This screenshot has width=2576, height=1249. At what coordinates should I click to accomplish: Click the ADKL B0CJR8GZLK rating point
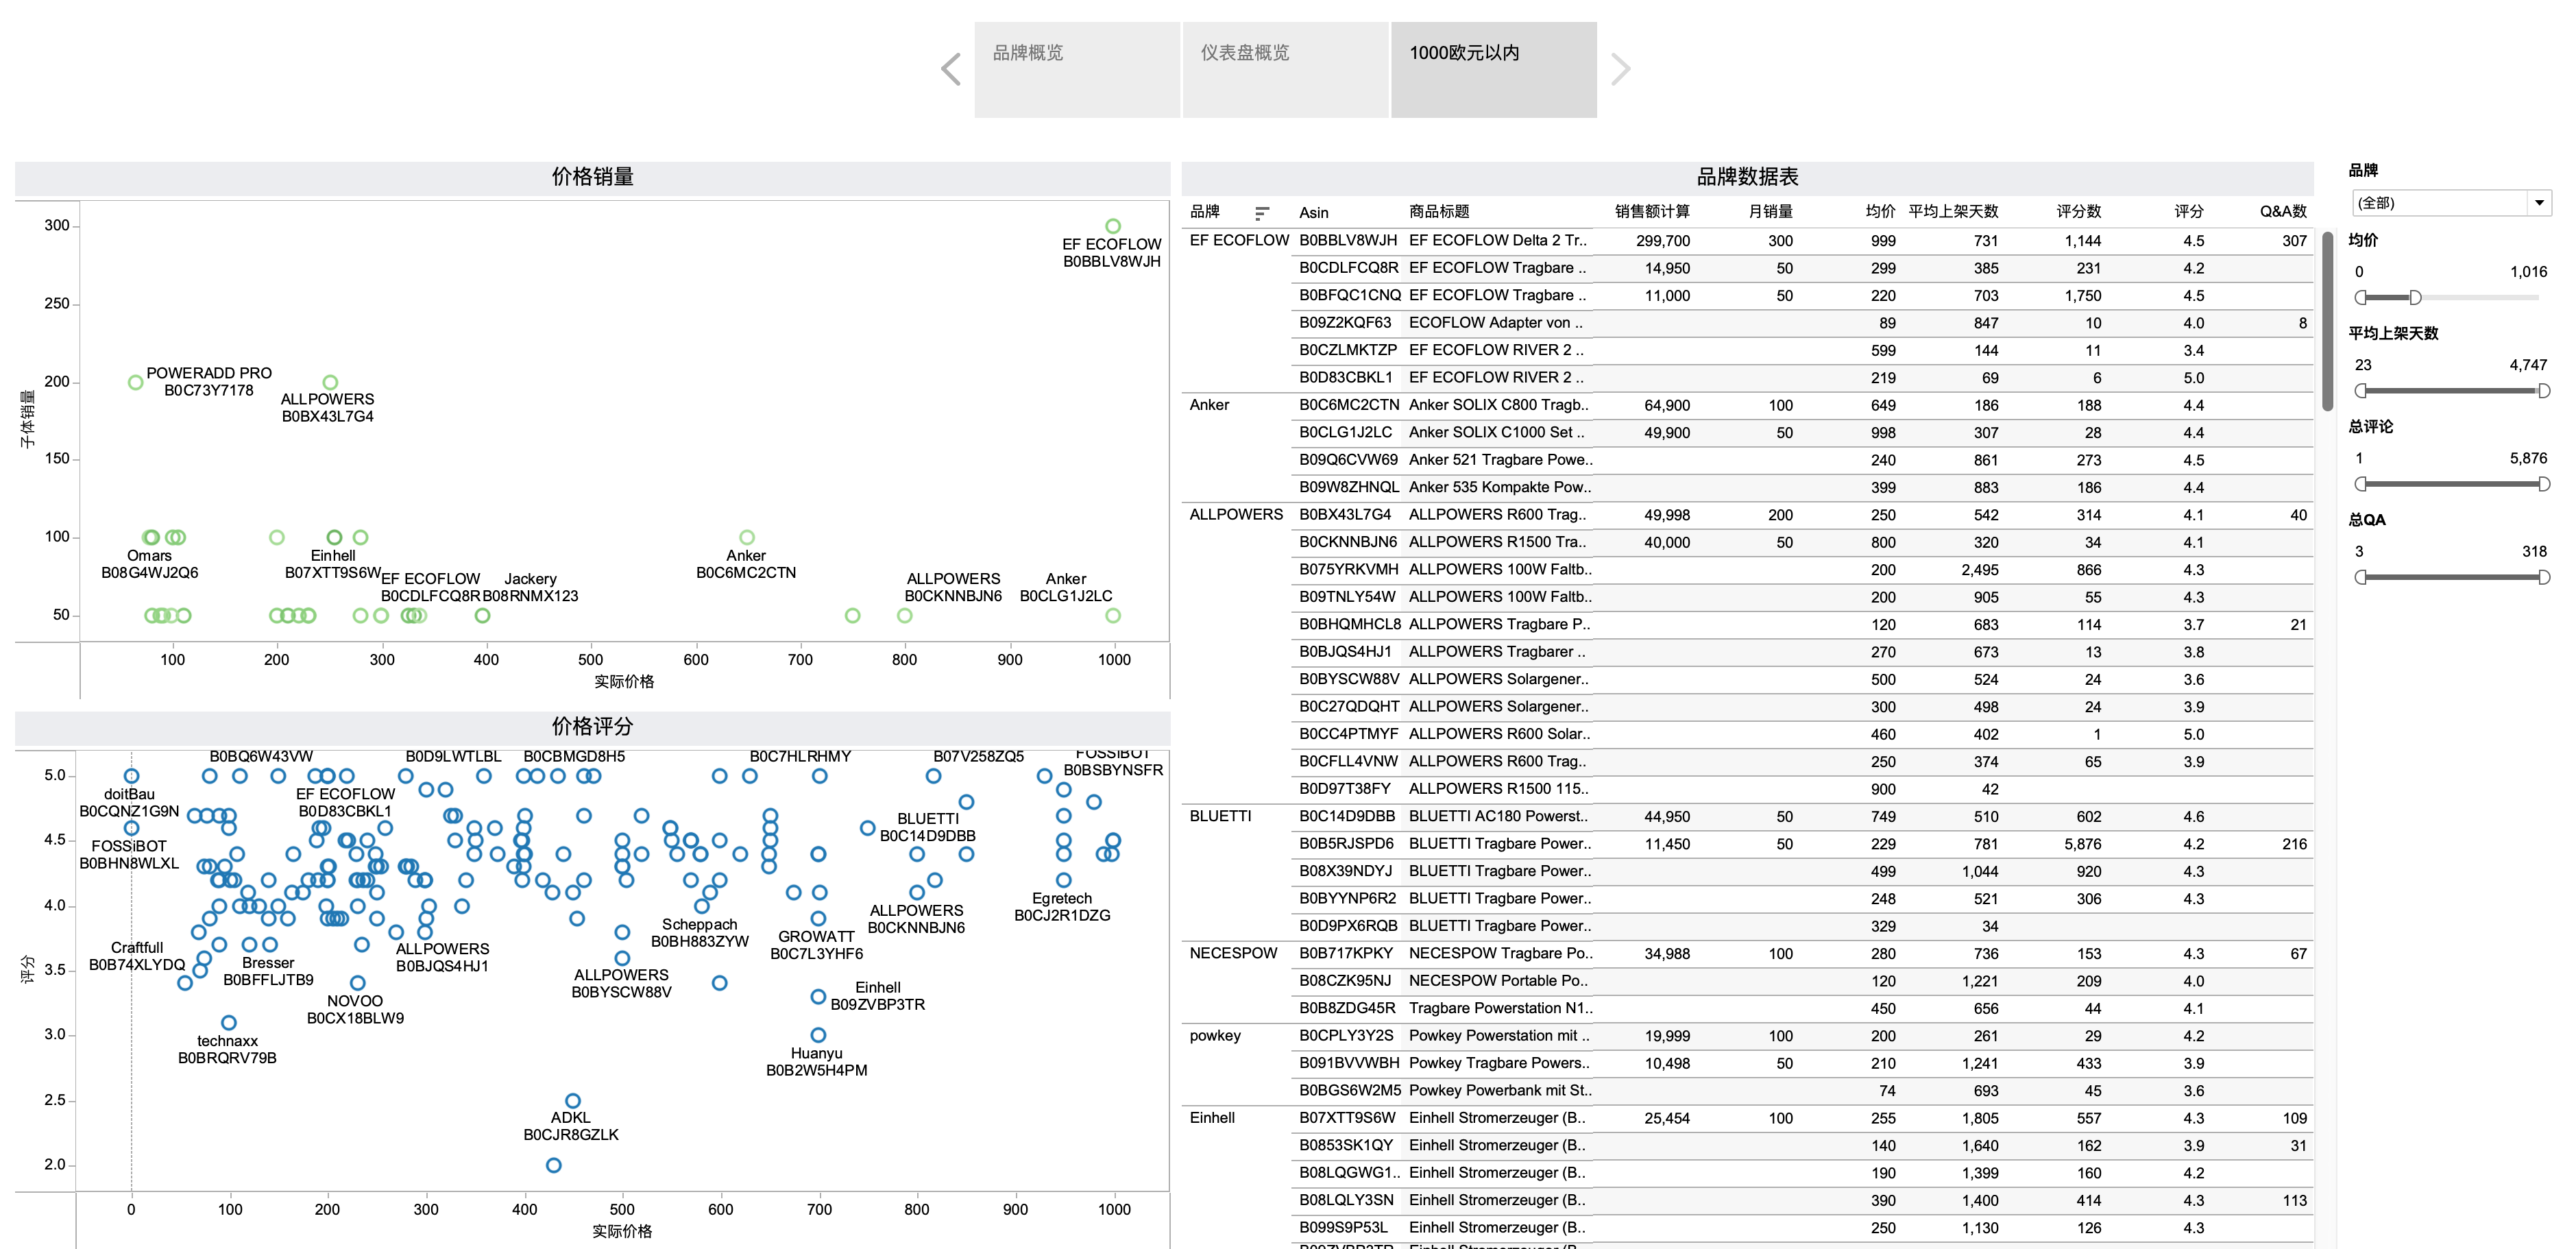(x=573, y=1100)
